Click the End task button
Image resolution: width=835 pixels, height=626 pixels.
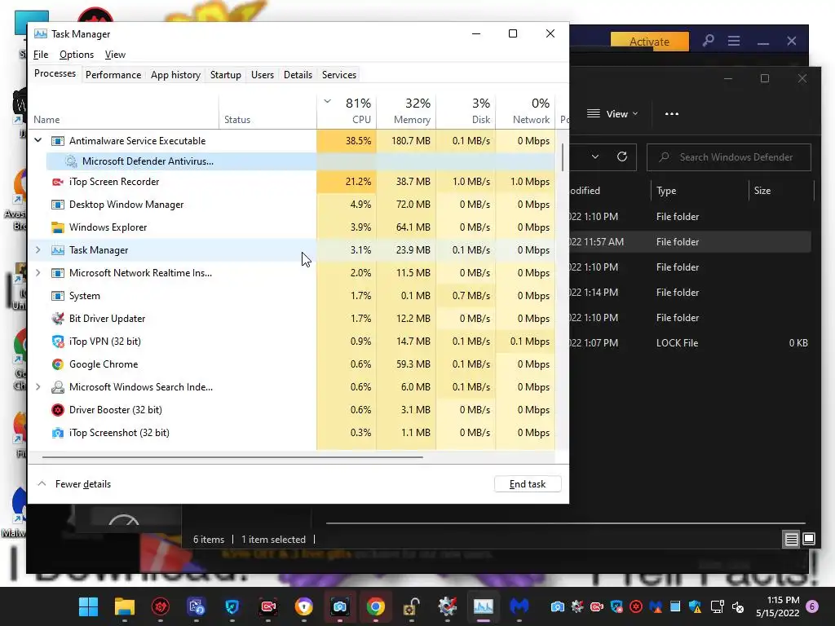click(x=528, y=484)
